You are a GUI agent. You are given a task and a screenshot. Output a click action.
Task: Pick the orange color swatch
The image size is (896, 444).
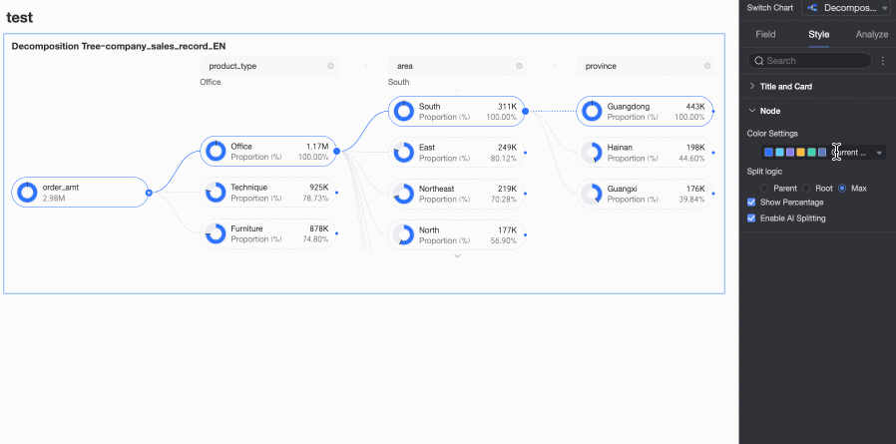(x=800, y=152)
